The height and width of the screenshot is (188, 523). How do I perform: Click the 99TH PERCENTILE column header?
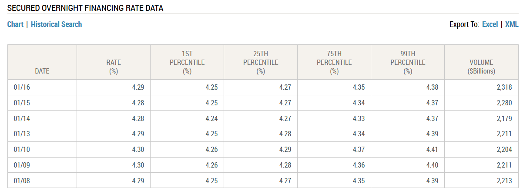tap(408, 62)
